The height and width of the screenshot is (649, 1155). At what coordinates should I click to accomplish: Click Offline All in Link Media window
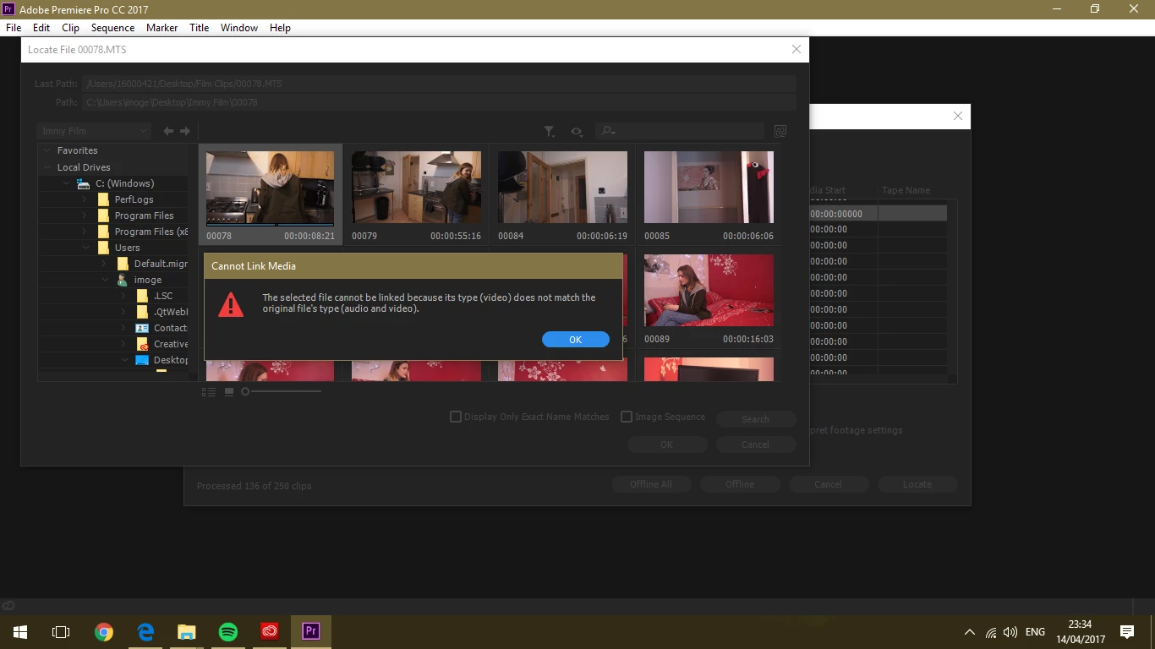651,484
